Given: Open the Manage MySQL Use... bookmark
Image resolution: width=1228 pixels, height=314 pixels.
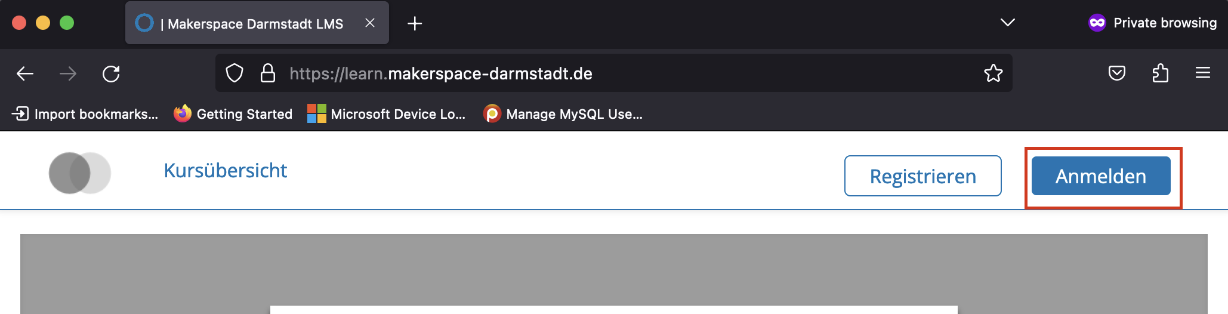Looking at the screenshot, I should (x=563, y=114).
